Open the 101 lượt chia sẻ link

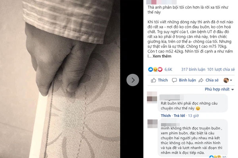tap(221, 70)
